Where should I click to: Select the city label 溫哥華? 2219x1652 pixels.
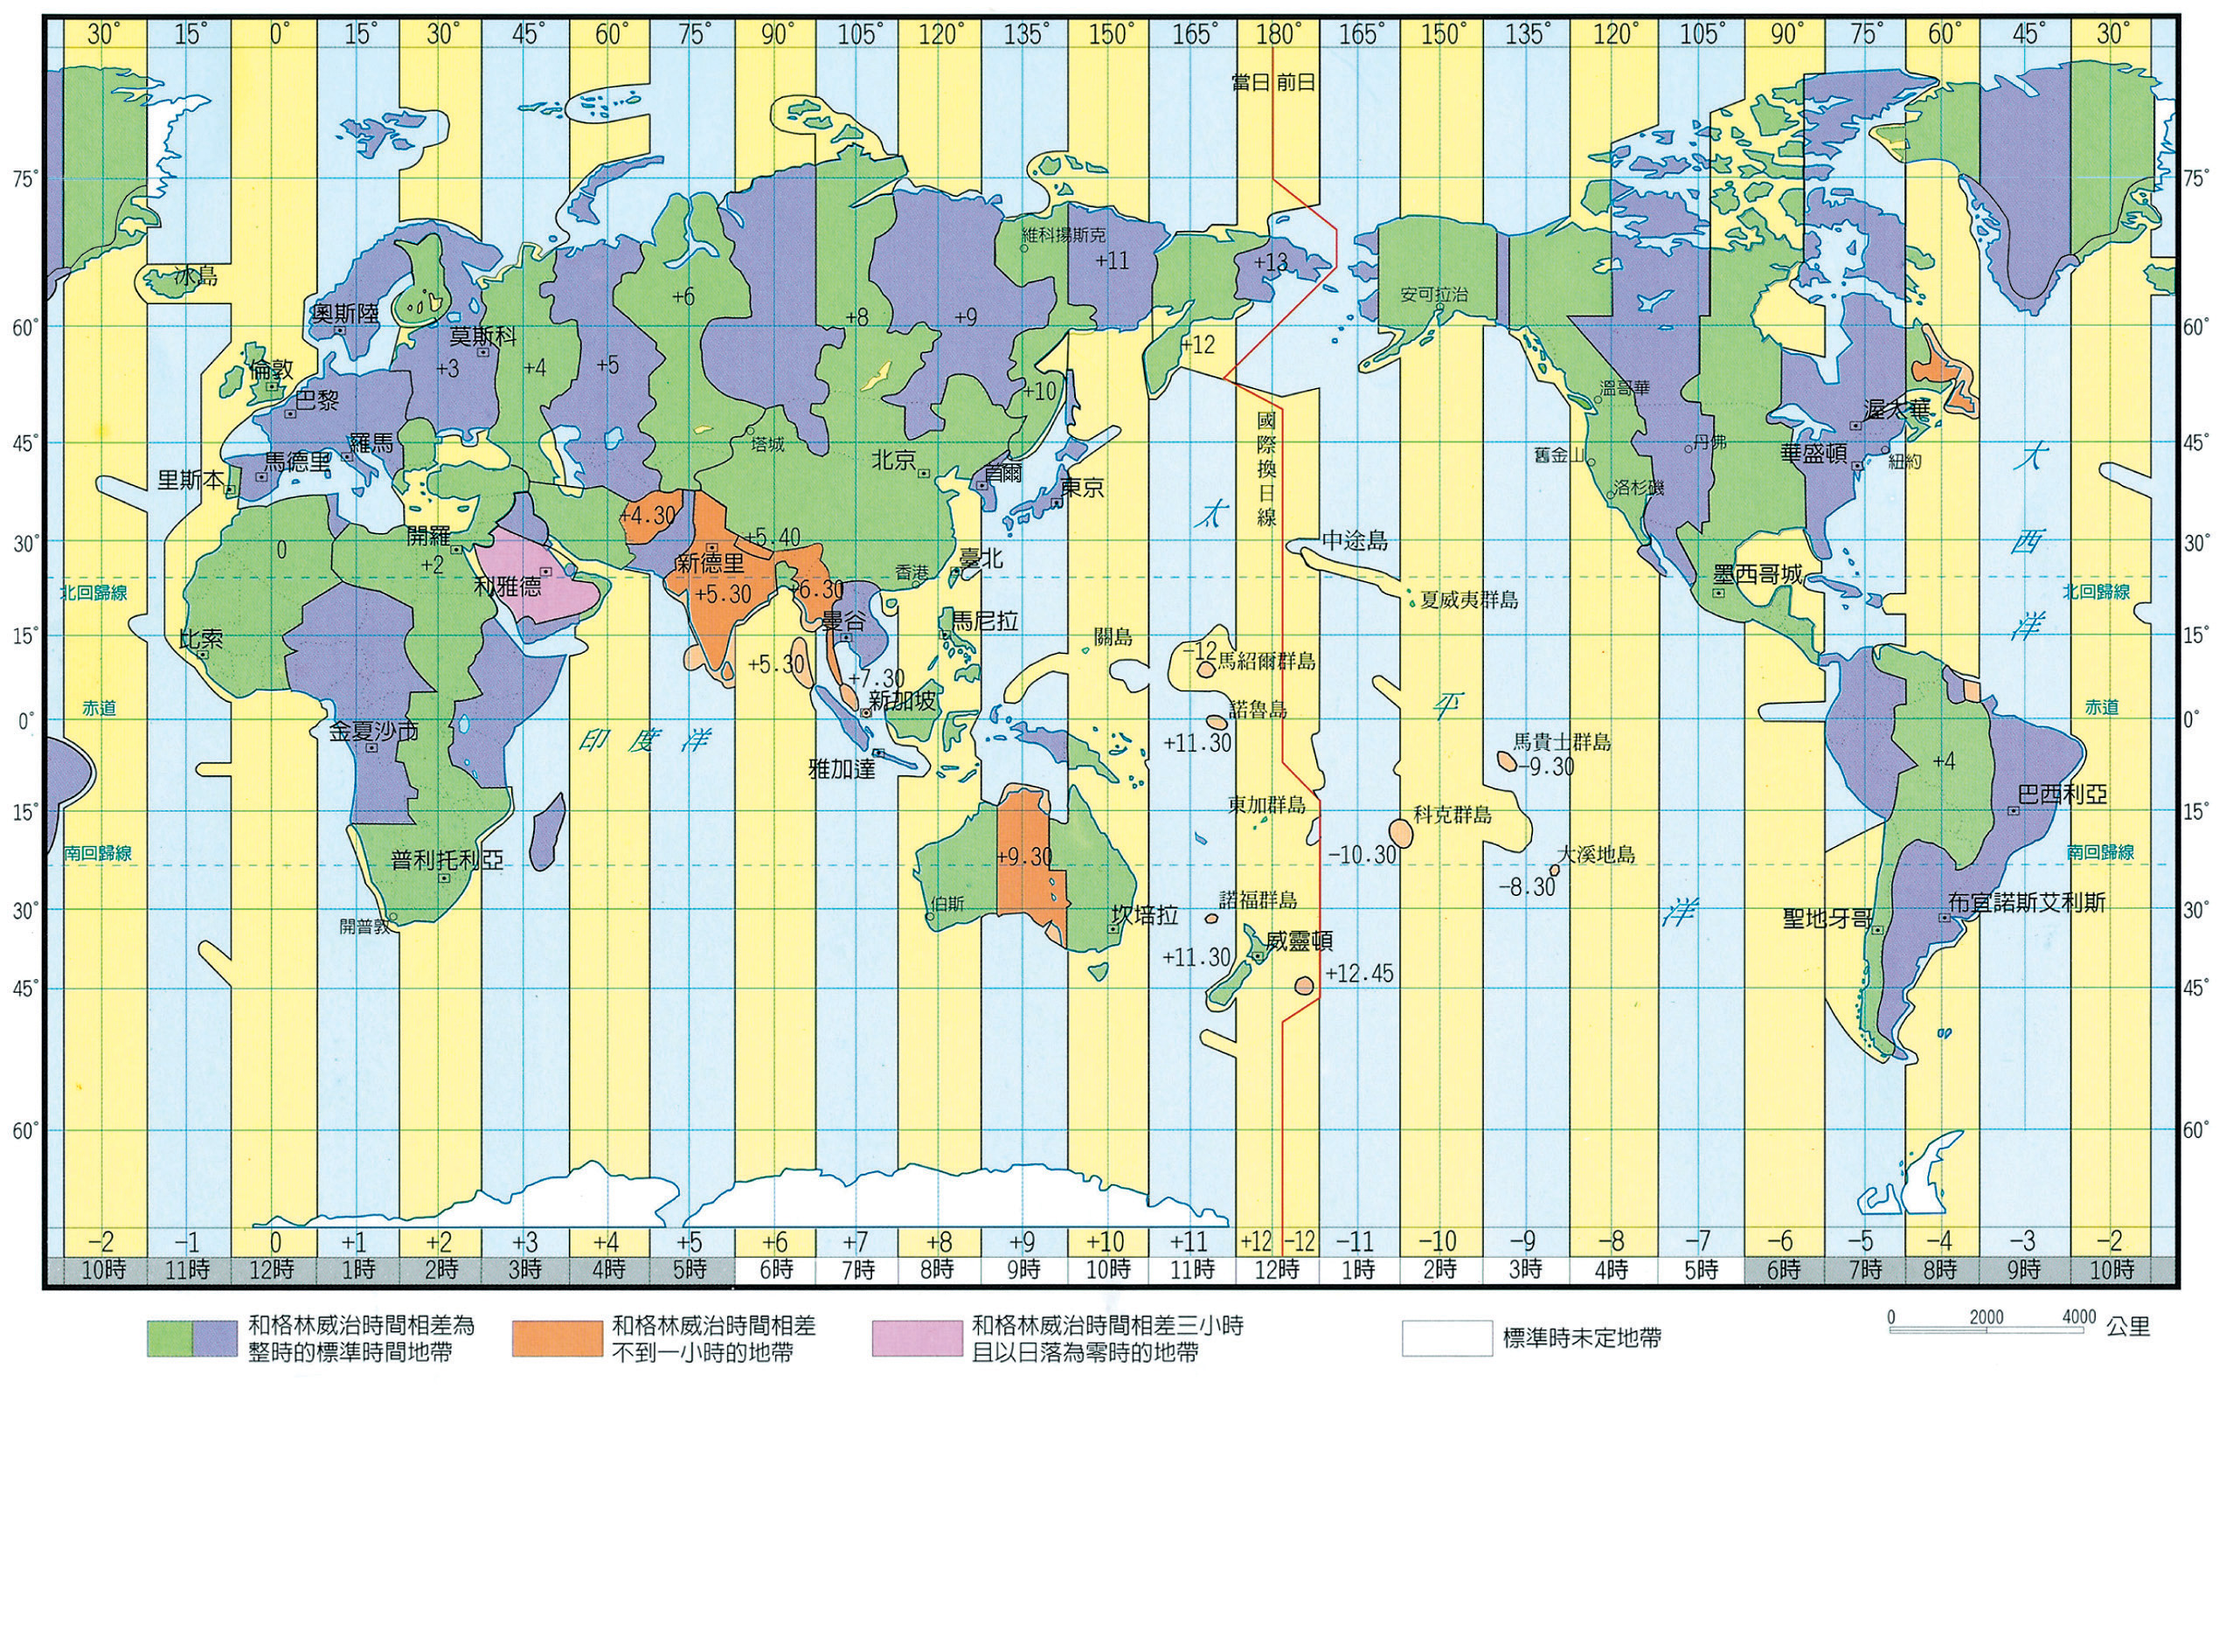(x=1625, y=388)
